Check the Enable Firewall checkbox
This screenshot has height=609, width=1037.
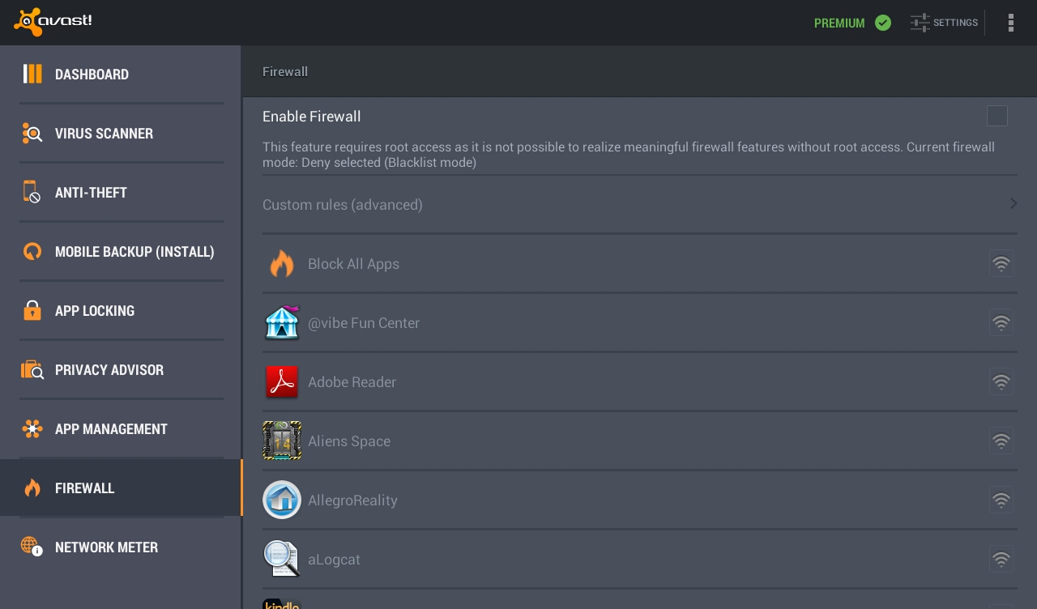(x=997, y=116)
